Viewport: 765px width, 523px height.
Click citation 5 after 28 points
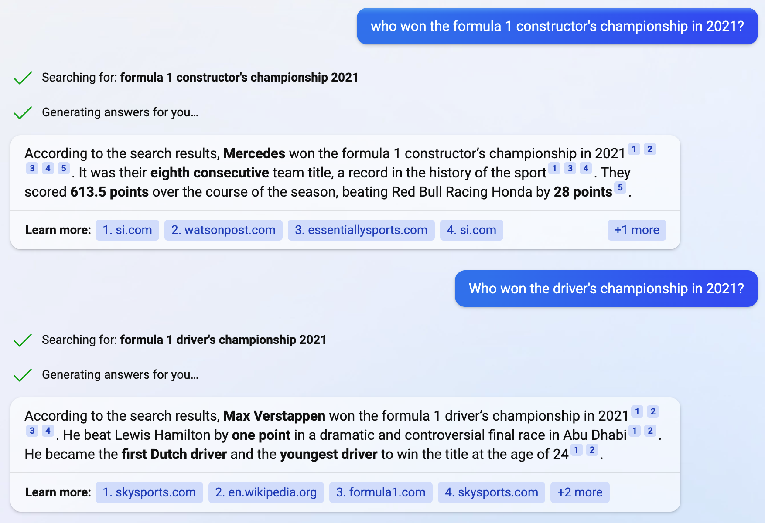tap(620, 187)
